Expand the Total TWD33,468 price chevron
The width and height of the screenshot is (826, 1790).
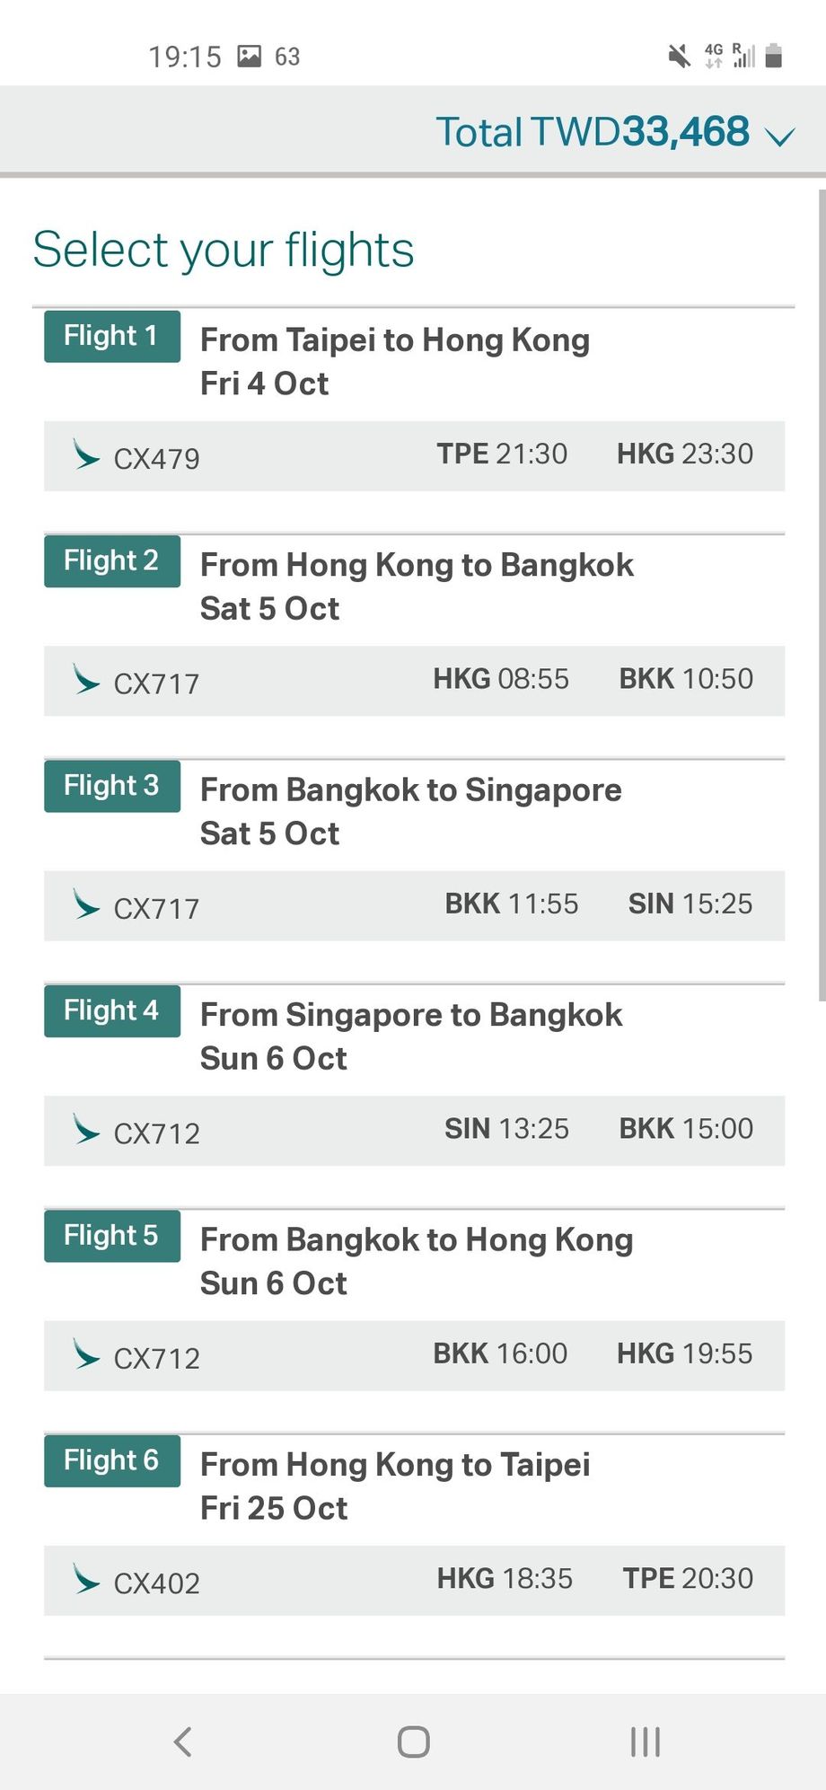[x=778, y=136]
